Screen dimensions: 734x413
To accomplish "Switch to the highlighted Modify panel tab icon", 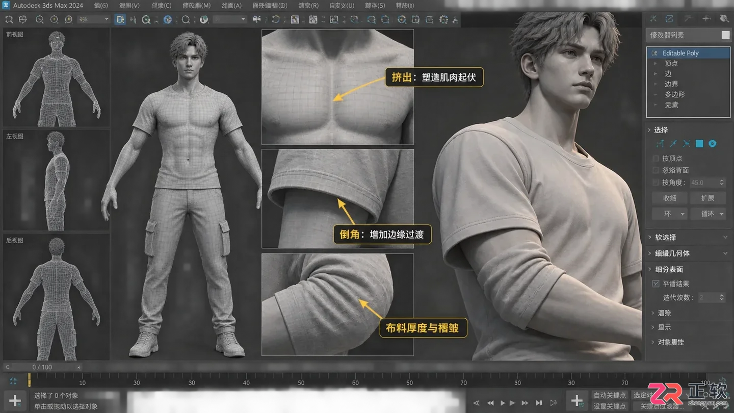I will (x=670, y=19).
